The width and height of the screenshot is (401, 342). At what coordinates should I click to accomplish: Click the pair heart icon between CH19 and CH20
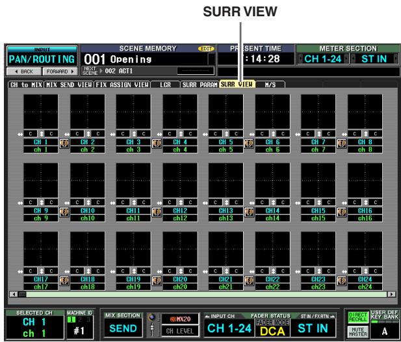tap(157, 281)
